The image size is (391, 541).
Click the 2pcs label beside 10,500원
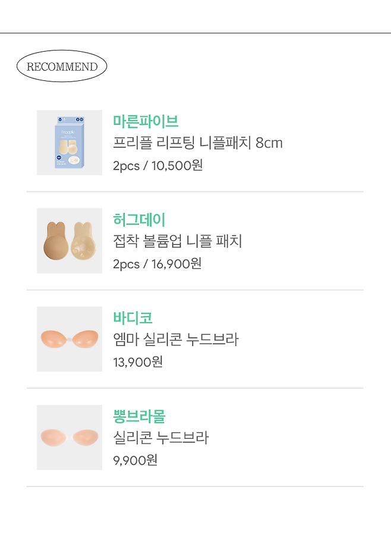click(125, 165)
